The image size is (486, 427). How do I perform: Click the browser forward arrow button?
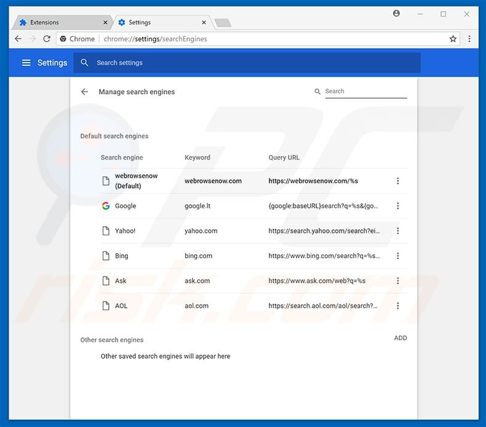(x=32, y=39)
